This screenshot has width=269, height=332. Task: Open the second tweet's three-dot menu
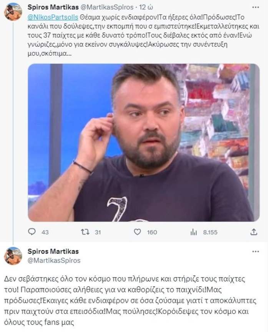tap(256, 252)
